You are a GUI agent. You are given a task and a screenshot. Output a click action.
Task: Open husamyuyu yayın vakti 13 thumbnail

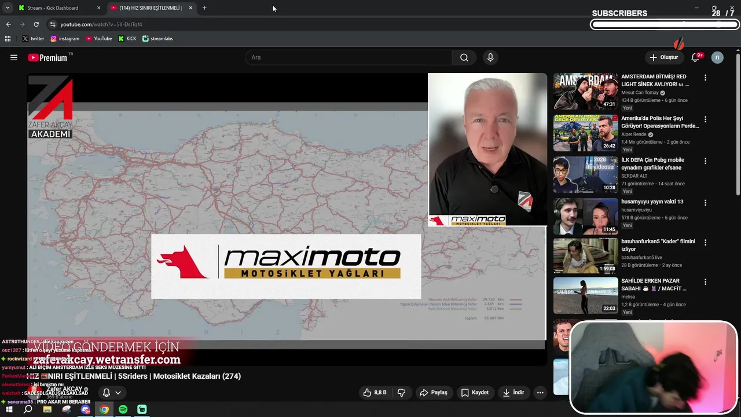[x=586, y=216]
